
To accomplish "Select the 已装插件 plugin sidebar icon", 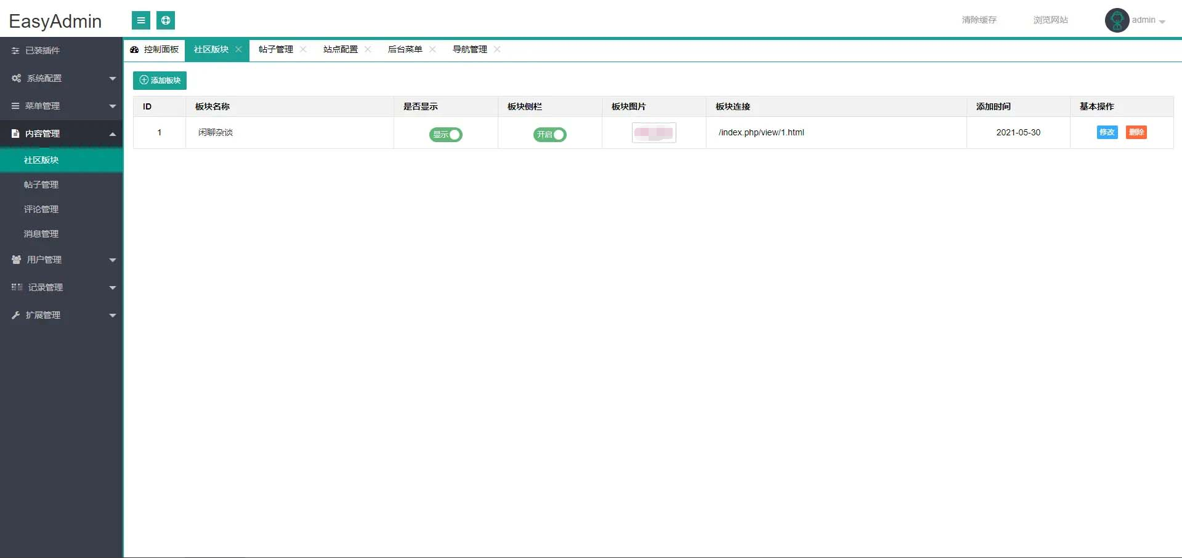I will pyautogui.click(x=15, y=50).
